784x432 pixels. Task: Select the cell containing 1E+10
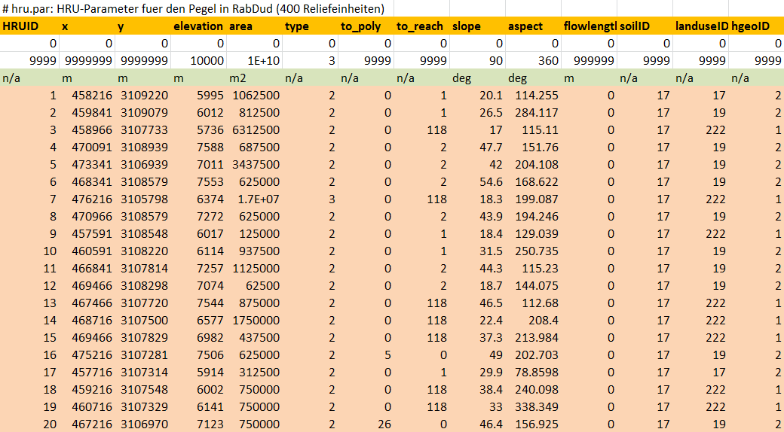tap(255, 61)
